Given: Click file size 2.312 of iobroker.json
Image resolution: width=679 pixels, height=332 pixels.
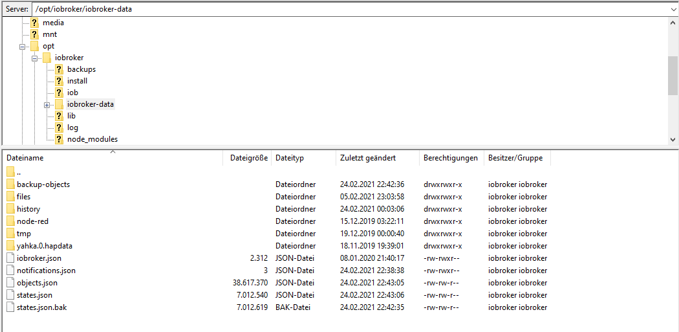Looking at the screenshot, I should [x=259, y=258].
